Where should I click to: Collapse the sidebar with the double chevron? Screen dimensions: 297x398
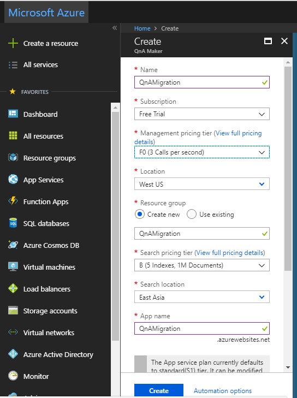(115, 28)
